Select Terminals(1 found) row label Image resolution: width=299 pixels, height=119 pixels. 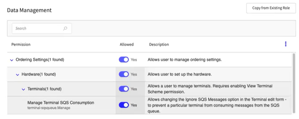click(x=44, y=89)
